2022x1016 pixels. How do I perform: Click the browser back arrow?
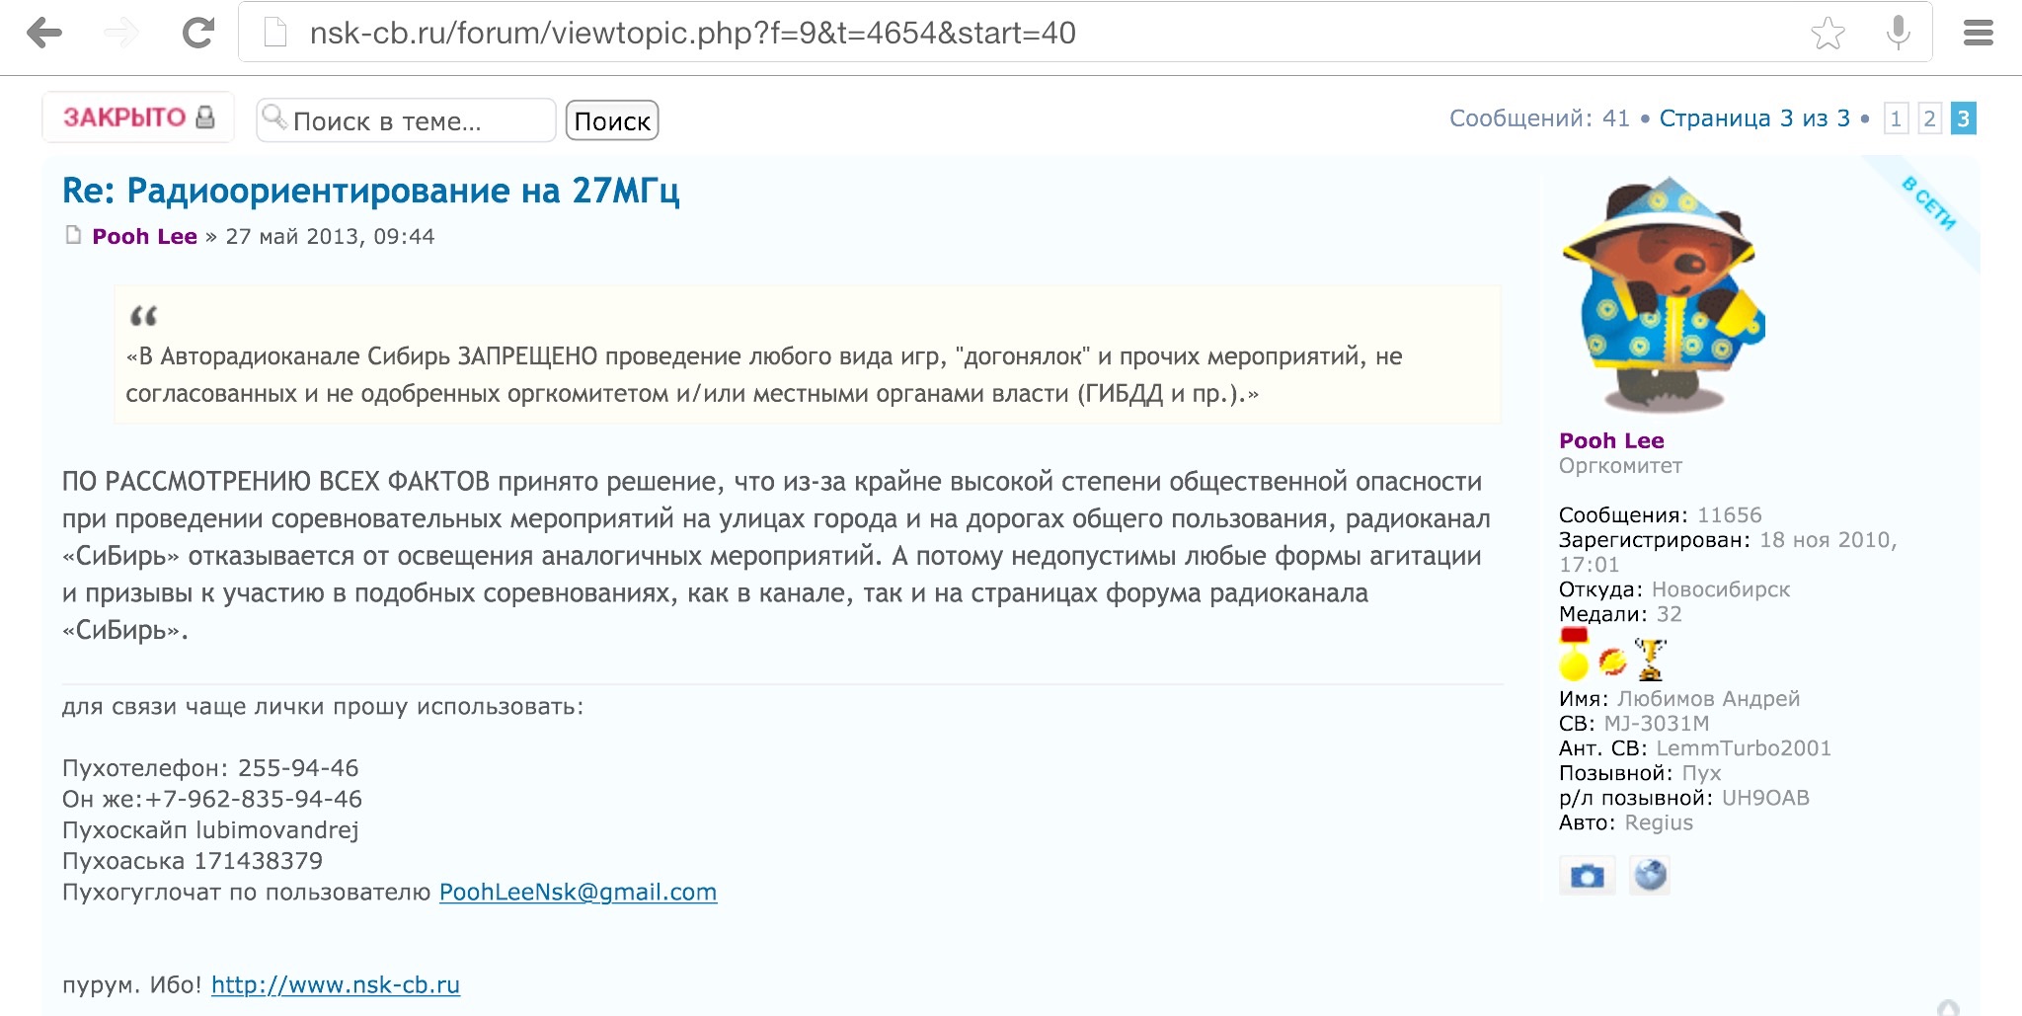pos(44,34)
